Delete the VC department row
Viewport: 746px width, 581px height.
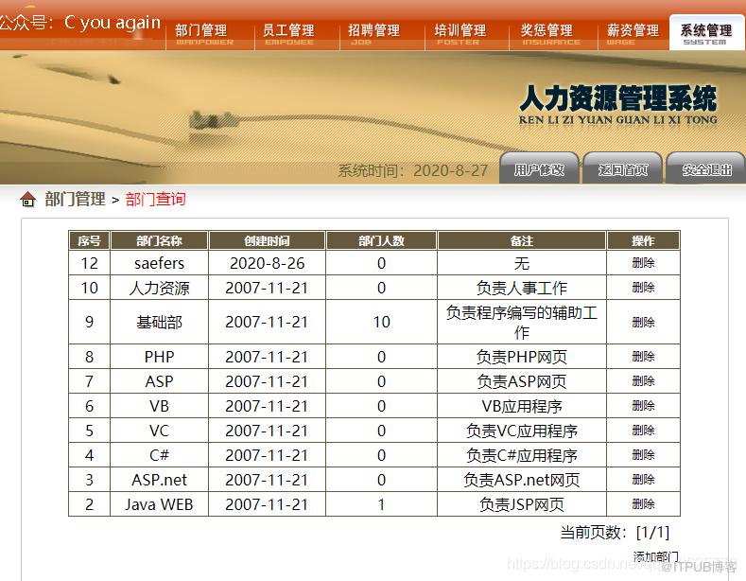click(x=643, y=431)
